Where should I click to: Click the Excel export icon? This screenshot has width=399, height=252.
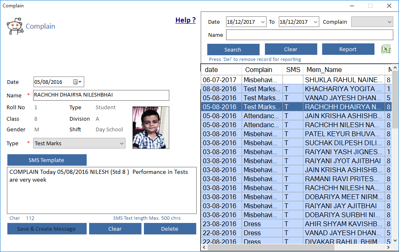click(x=386, y=49)
